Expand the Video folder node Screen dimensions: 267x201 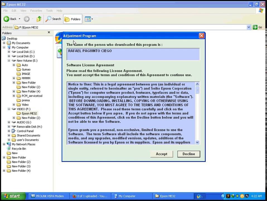(14, 104)
